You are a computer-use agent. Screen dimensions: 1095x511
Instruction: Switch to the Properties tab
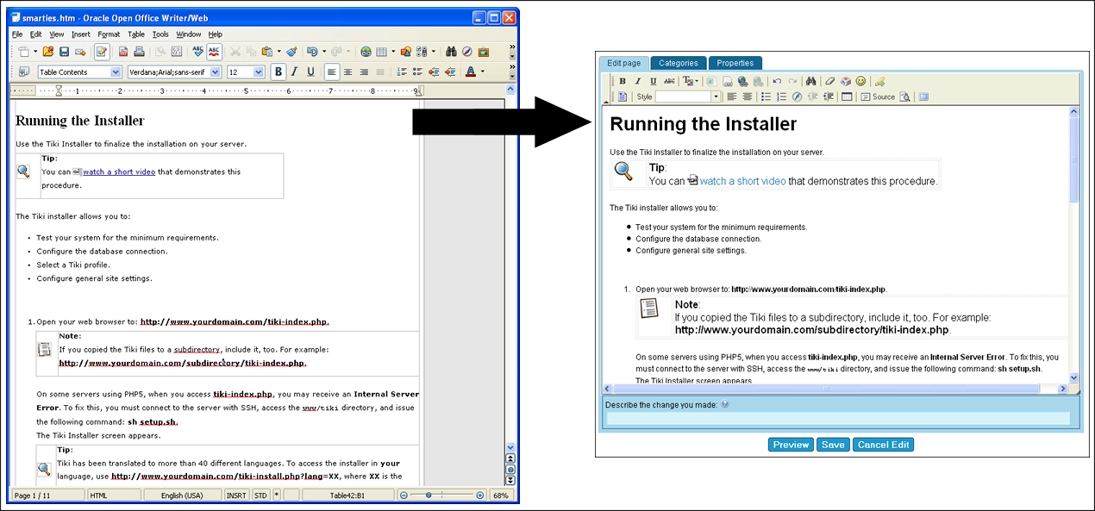[x=735, y=63]
